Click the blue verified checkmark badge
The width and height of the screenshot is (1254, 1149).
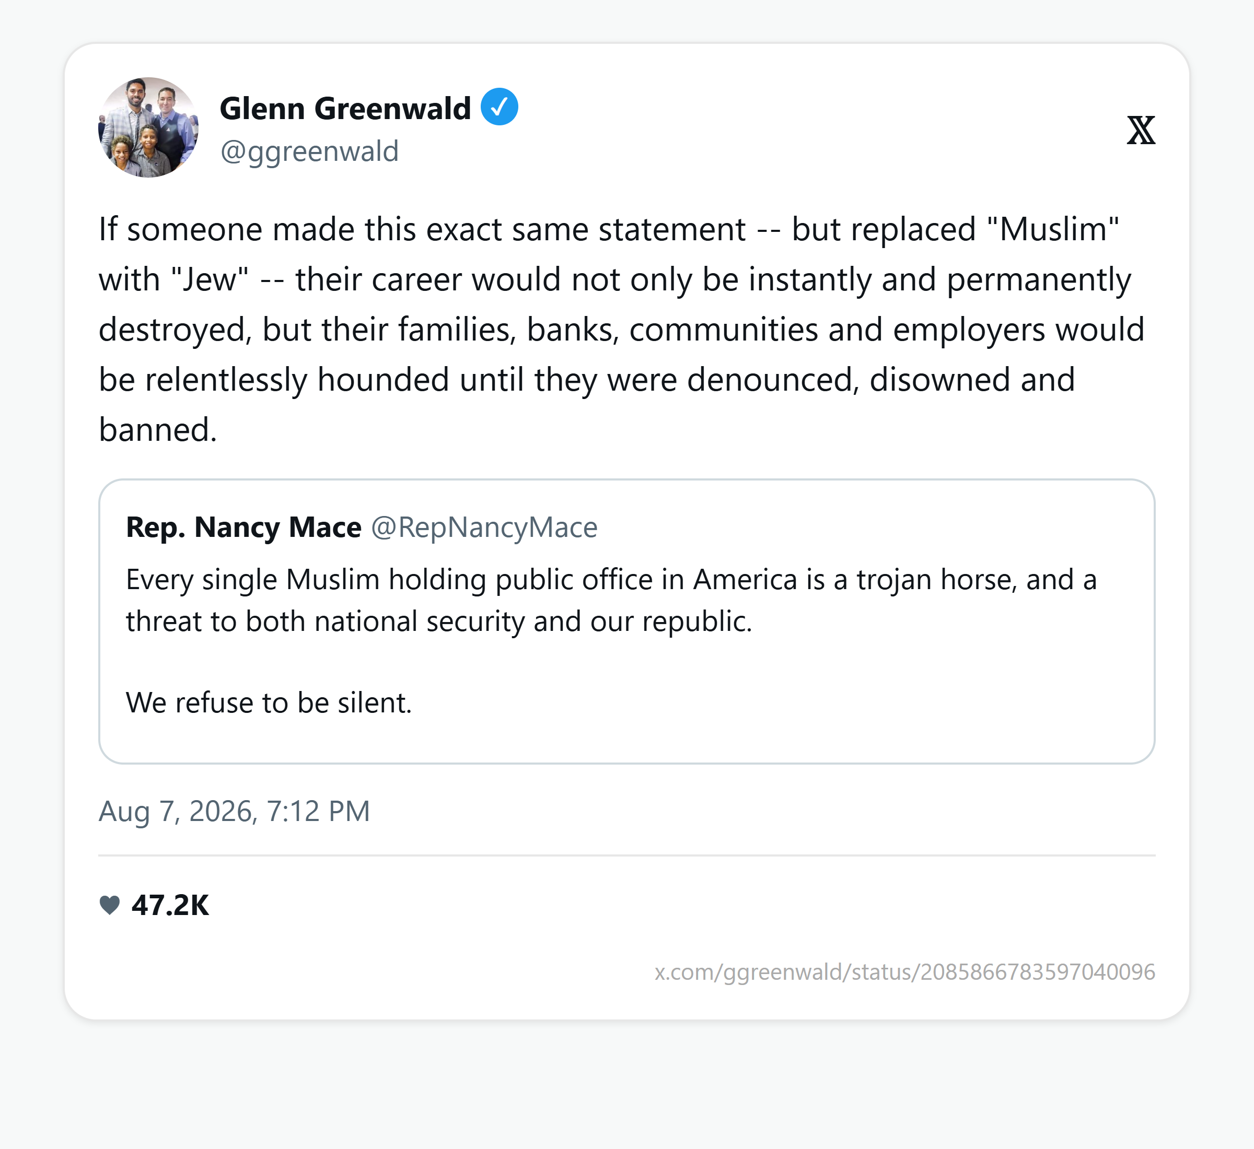click(x=500, y=107)
